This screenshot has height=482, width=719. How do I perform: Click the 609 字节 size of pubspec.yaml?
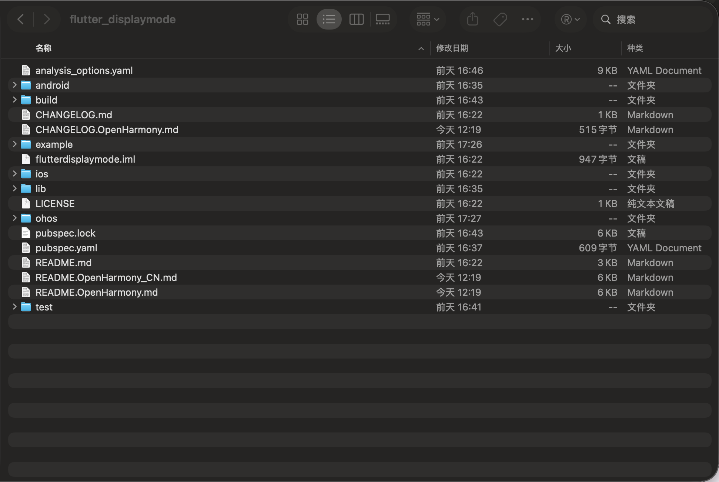coord(598,248)
